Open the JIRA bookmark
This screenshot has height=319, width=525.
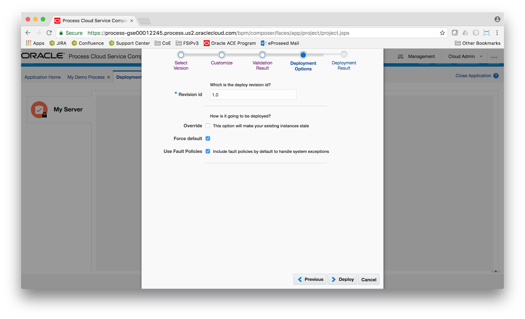click(x=58, y=43)
